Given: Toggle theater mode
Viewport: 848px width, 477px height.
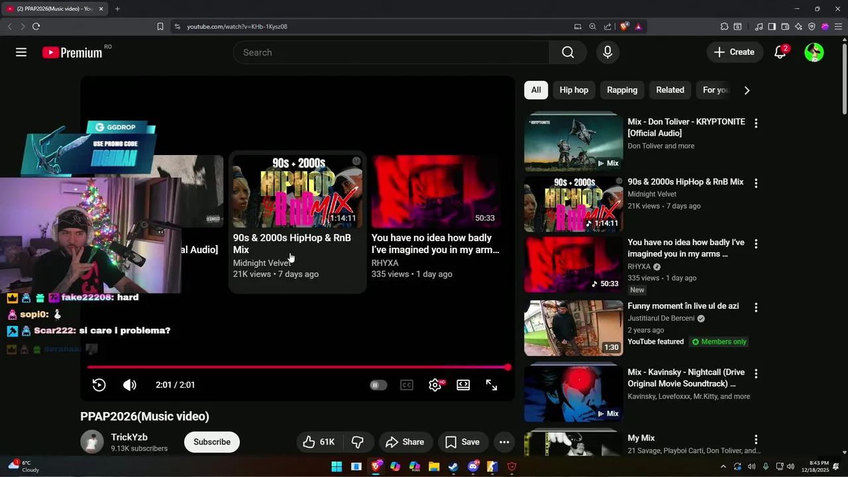Looking at the screenshot, I should pyautogui.click(x=463, y=385).
